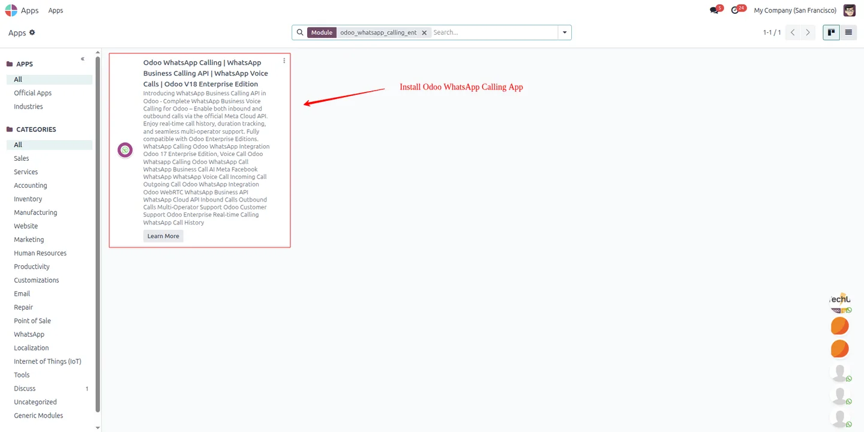Go to the previous page of results
The height and width of the screenshot is (432, 864).
coord(793,32)
